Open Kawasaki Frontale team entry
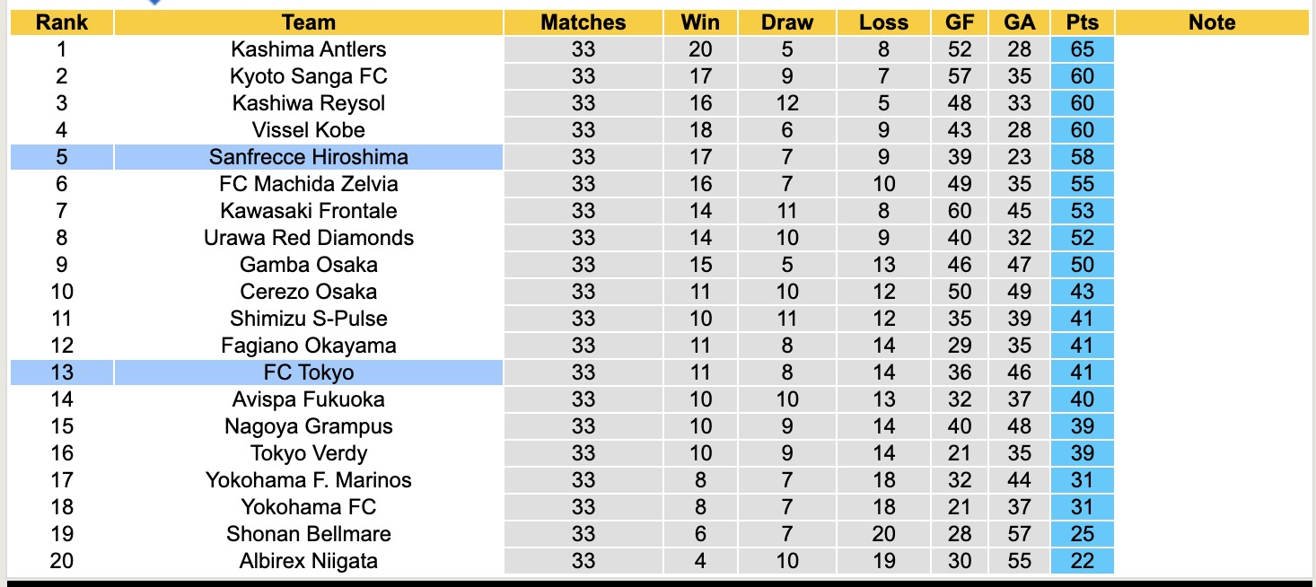 coord(308,211)
